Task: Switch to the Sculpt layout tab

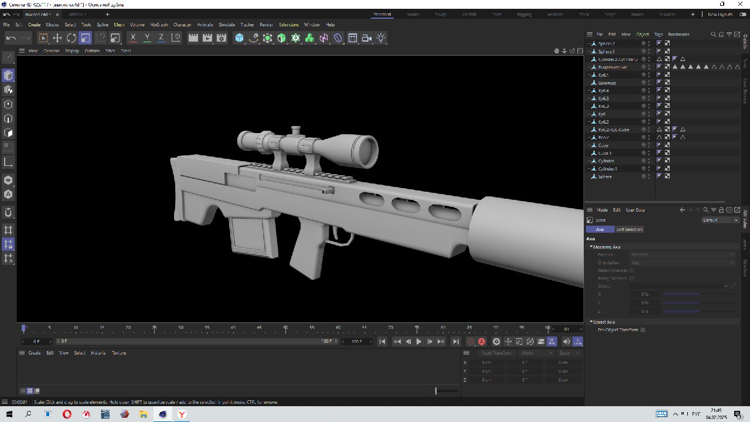Action: point(440,14)
